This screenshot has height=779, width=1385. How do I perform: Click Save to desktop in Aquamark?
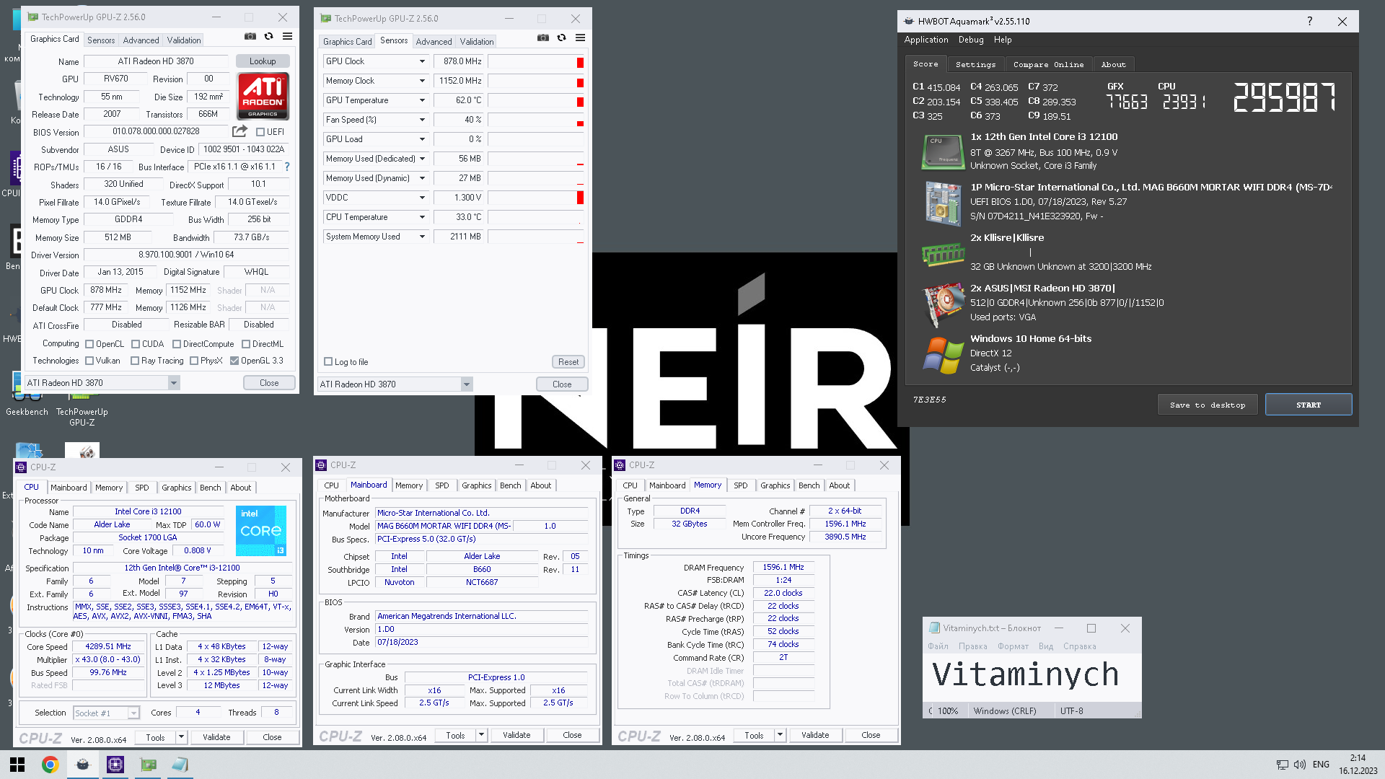(x=1208, y=405)
